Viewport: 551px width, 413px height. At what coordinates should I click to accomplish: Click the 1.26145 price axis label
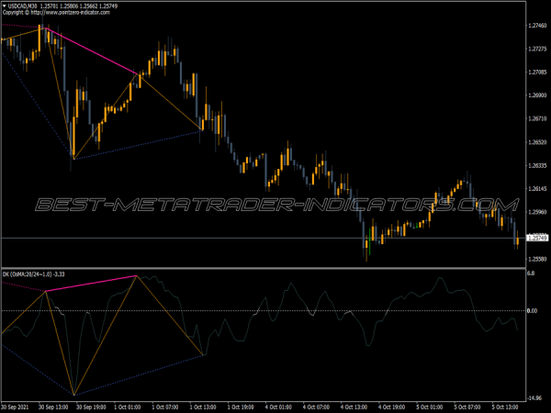click(x=537, y=189)
